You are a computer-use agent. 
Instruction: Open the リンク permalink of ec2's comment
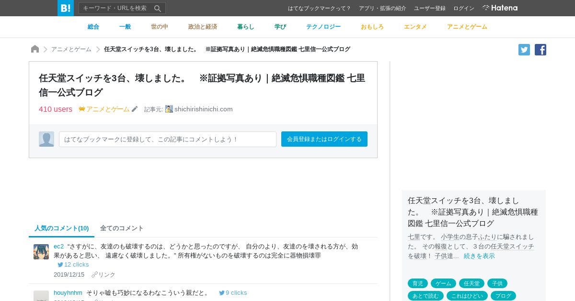coord(103,275)
